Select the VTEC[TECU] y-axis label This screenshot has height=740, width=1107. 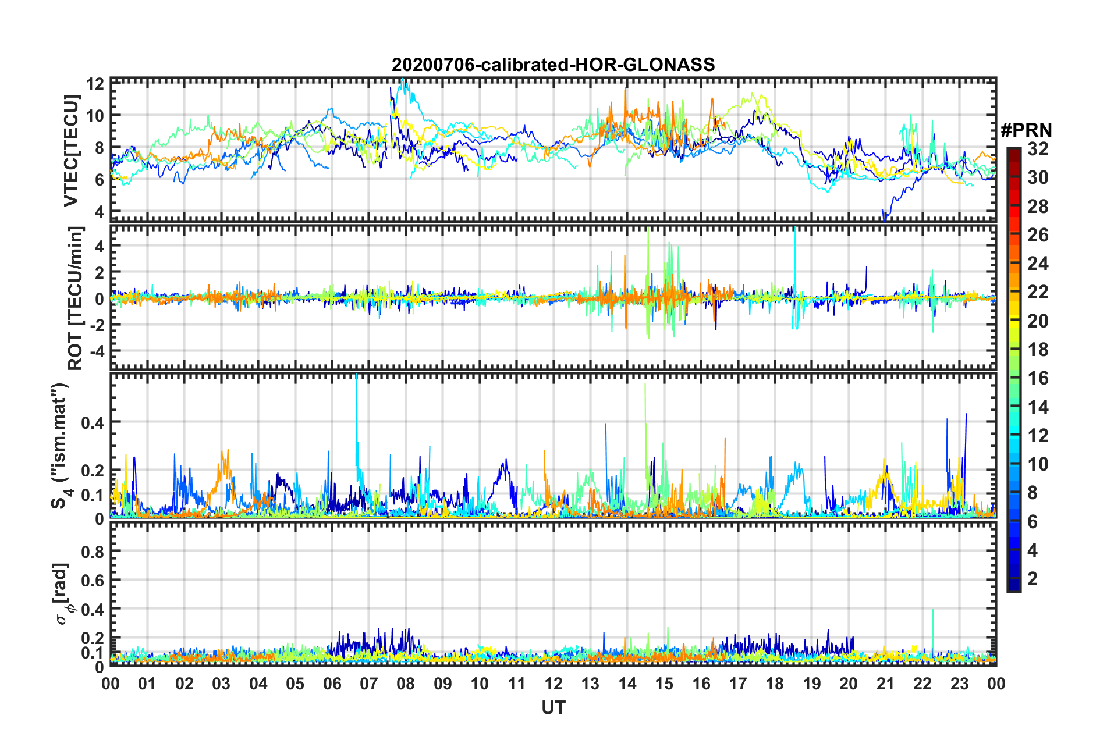(71, 151)
